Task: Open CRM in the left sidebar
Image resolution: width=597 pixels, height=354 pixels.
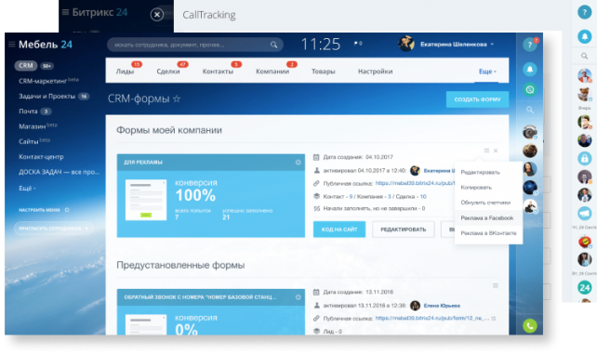Action: click(26, 65)
